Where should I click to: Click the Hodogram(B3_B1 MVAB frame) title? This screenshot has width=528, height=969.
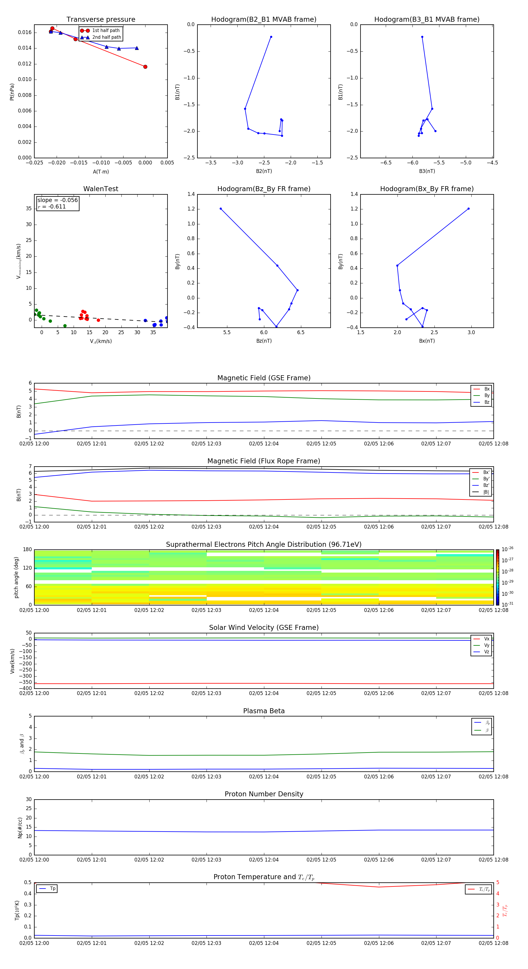pyautogui.click(x=427, y=20)
